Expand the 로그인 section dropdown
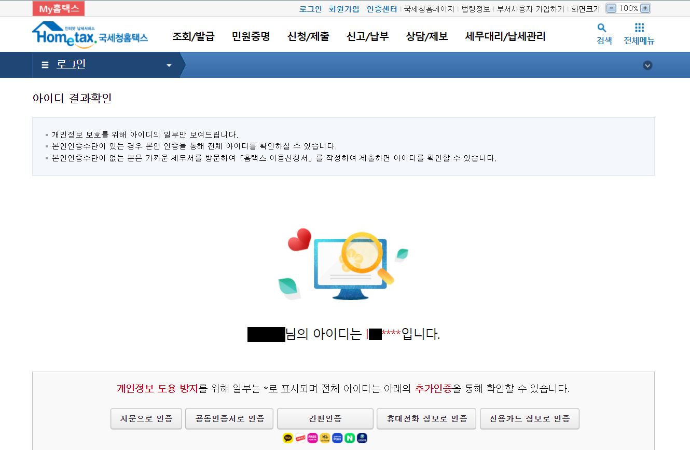The image size is (690, 450). click(169, 65)
